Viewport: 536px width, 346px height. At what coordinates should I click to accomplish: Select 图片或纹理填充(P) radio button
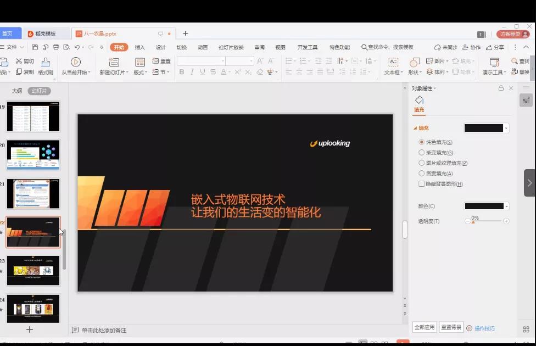point(422,163)
